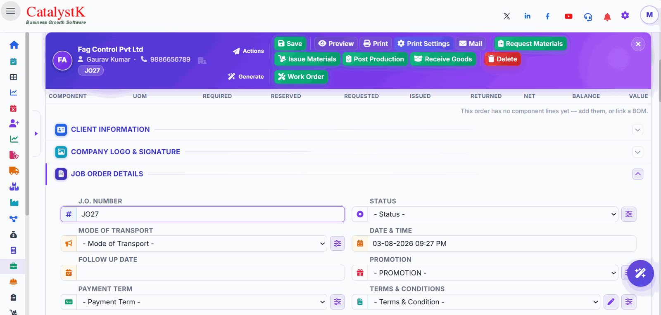Open the Promotion dropdown
The width and height of the screenshot is (661, 315).
click(493, 273)
